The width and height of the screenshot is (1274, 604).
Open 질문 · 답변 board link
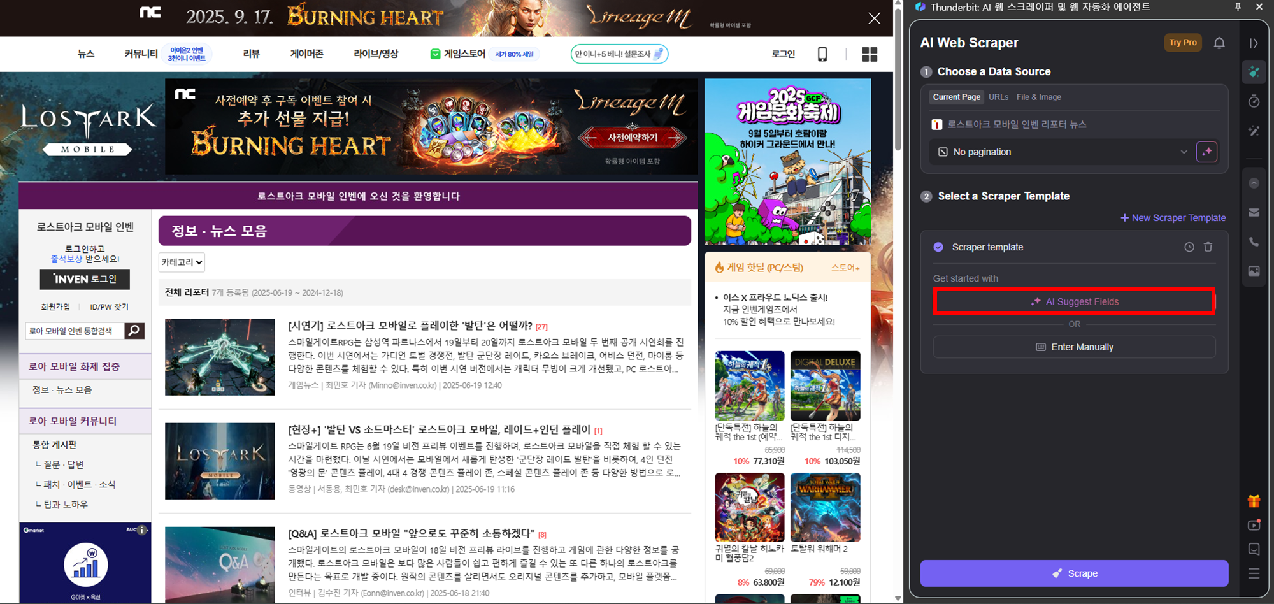tap(63, 464)
